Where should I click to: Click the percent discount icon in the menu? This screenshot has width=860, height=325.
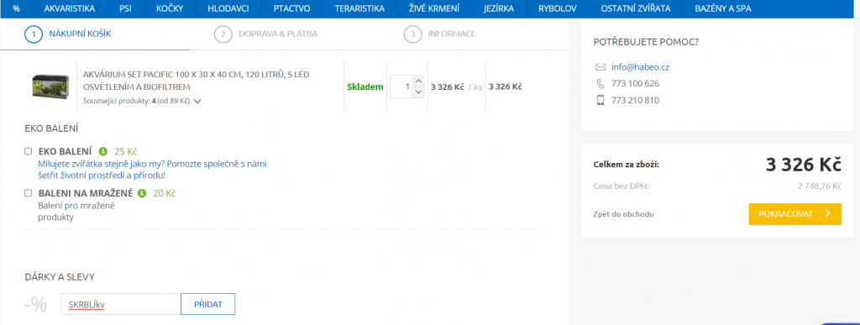16,8
